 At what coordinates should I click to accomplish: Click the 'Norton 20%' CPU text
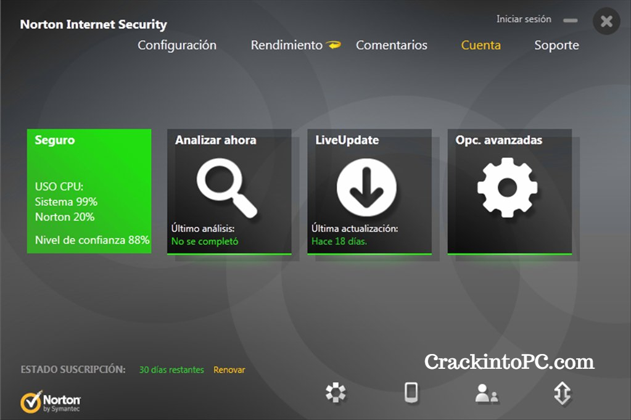pyautogui.click(x=65, y=217)
